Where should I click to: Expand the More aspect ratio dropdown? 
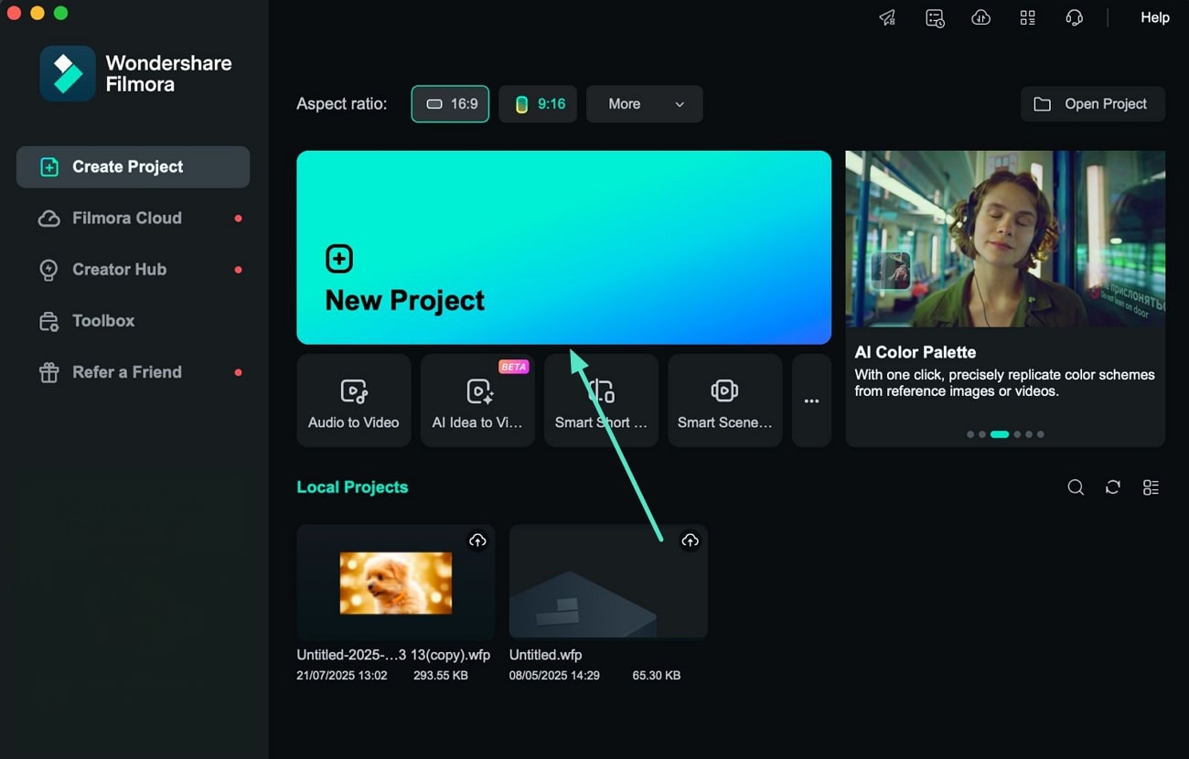point(645,104)
